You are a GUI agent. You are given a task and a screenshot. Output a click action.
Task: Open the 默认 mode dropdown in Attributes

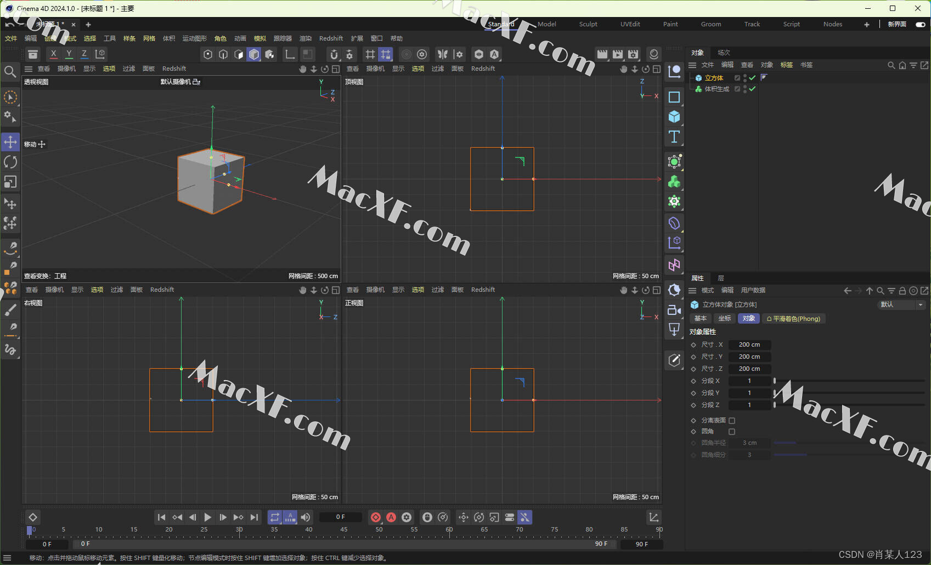901,304
